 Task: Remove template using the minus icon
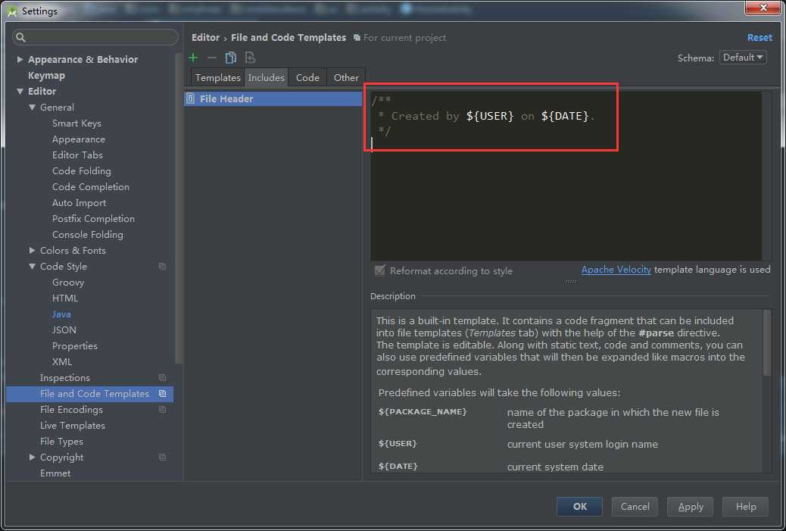pos(211,58)
